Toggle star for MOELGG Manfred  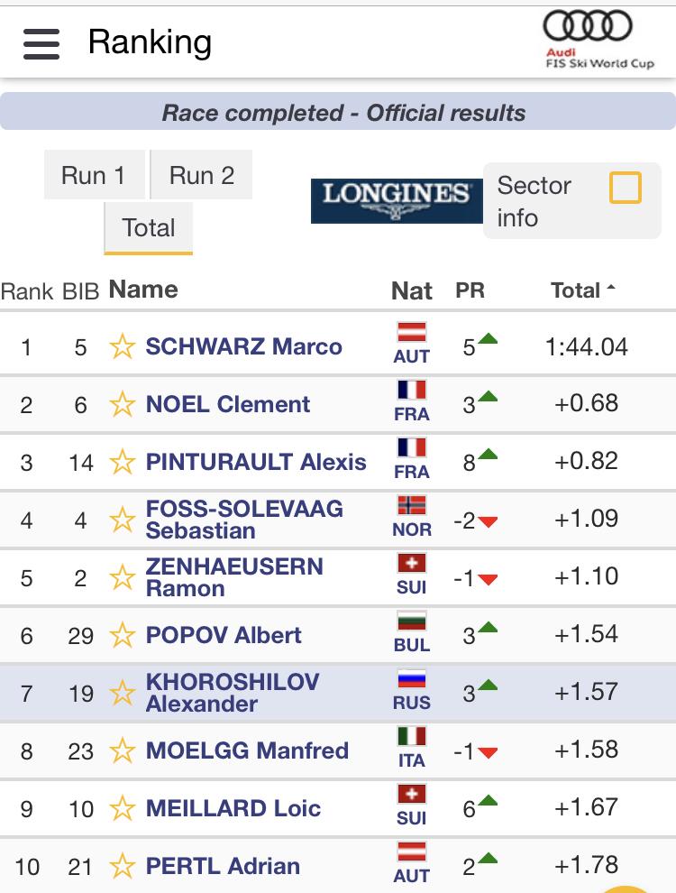[123, 751]
